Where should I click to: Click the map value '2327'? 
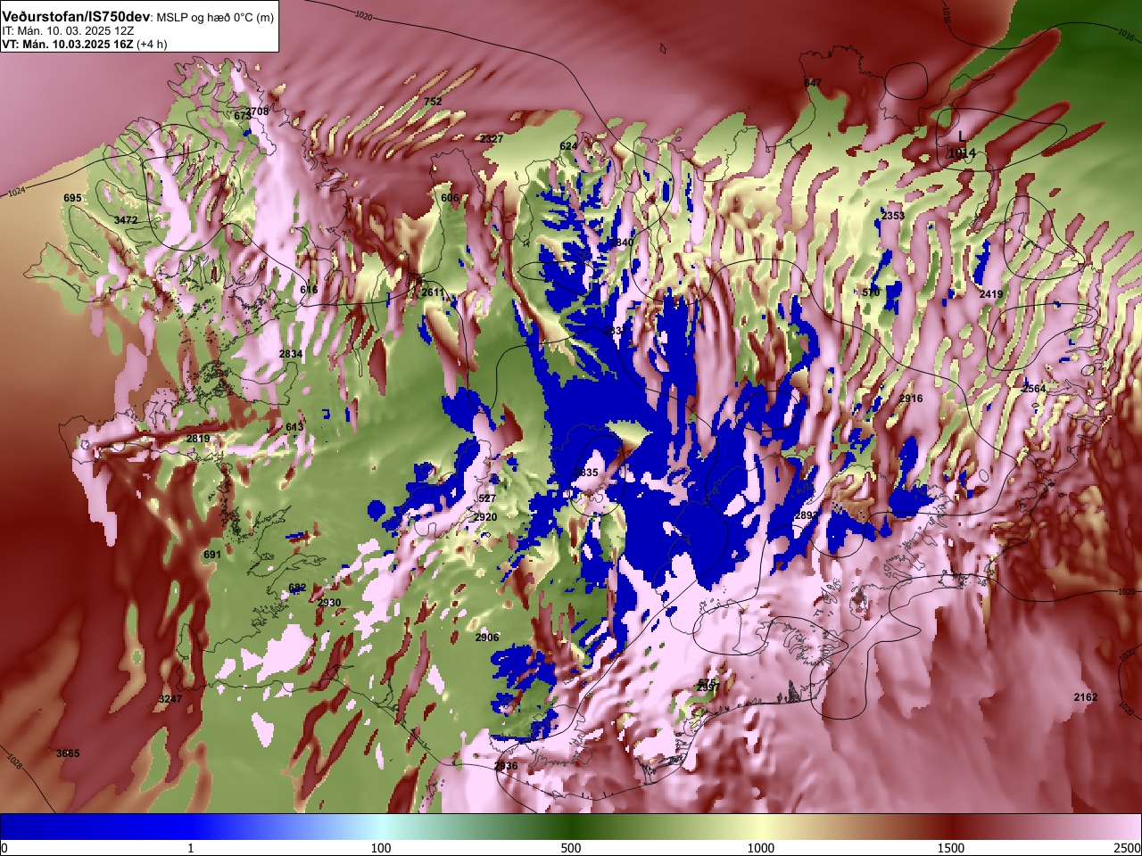492,139
